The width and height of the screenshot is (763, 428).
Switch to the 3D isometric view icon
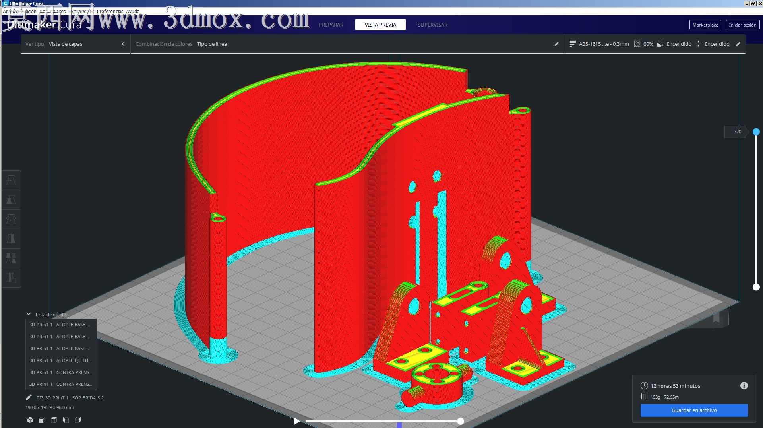tap(30, 420)
